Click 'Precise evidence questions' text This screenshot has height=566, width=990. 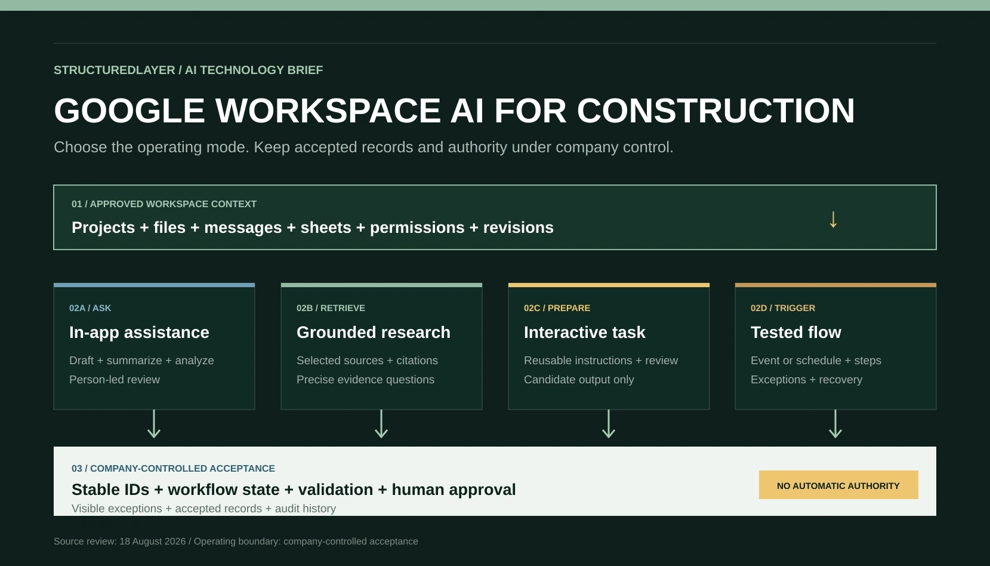(365, 380)
